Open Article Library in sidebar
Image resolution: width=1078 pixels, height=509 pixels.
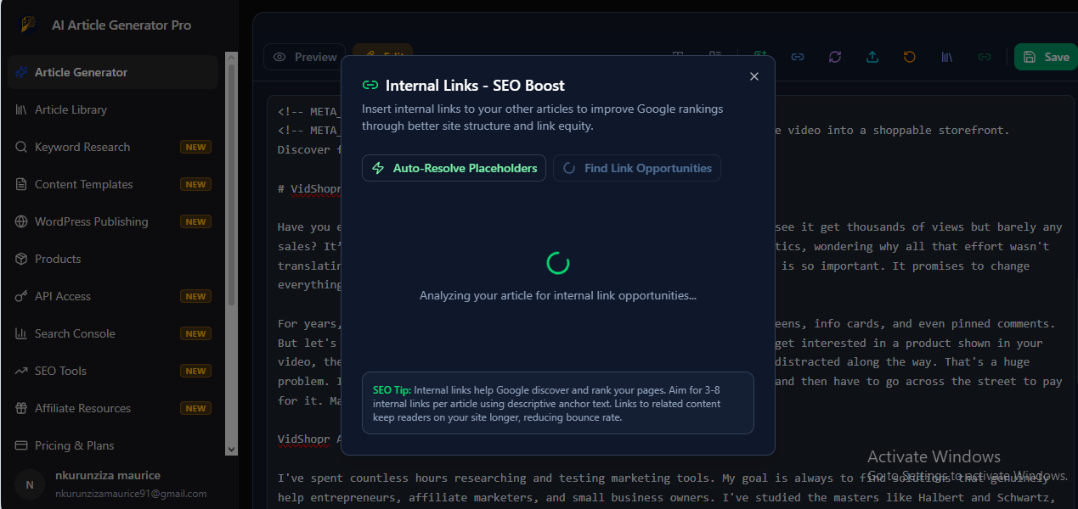(113, 109)
